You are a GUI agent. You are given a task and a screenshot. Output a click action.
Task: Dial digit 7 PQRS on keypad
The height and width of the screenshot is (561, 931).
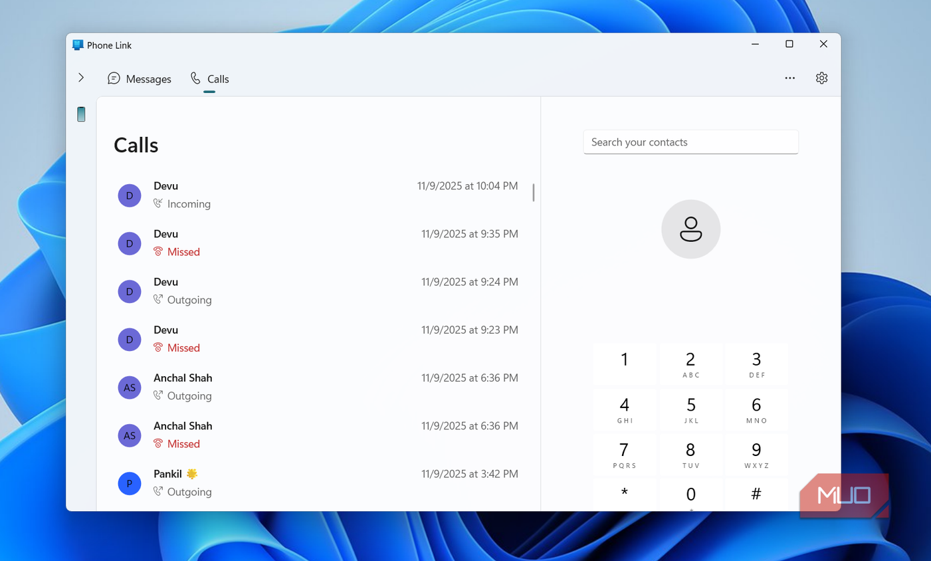(x=624, y=455)
